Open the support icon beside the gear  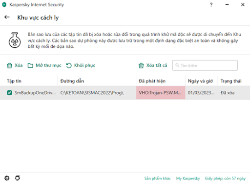pos(18,178)
